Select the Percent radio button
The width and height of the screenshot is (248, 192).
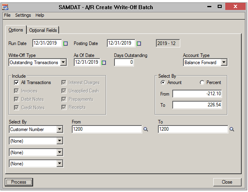tap(202, 82)
